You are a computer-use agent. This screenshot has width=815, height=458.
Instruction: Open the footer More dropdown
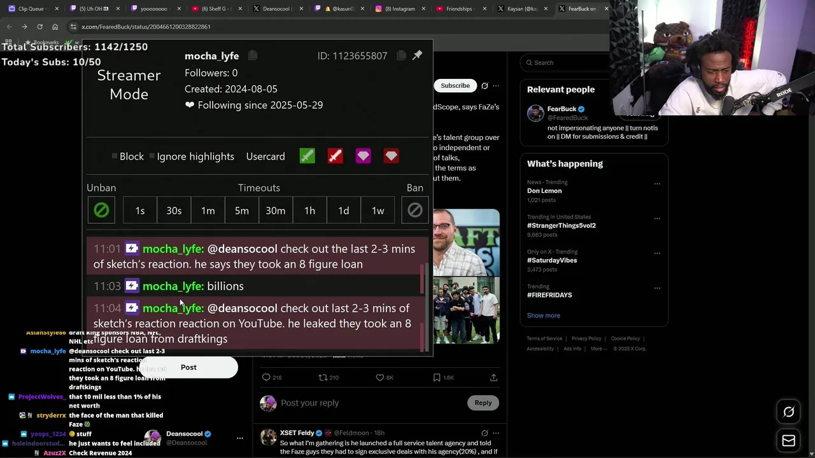point(599,349)
